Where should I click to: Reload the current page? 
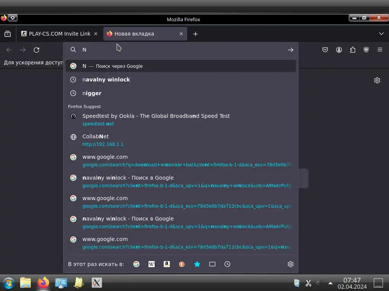(36, 50)
